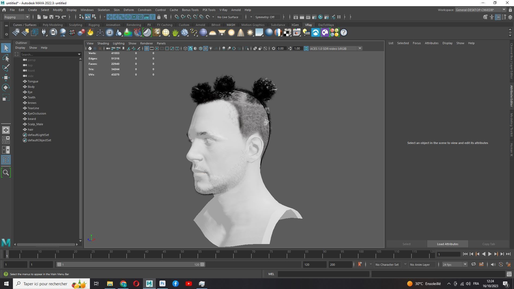Viewport: 514px width, 289px height.
Task: Open the ACES 1.0 SDR-video view transform dropdown
Action: (336, 48)
